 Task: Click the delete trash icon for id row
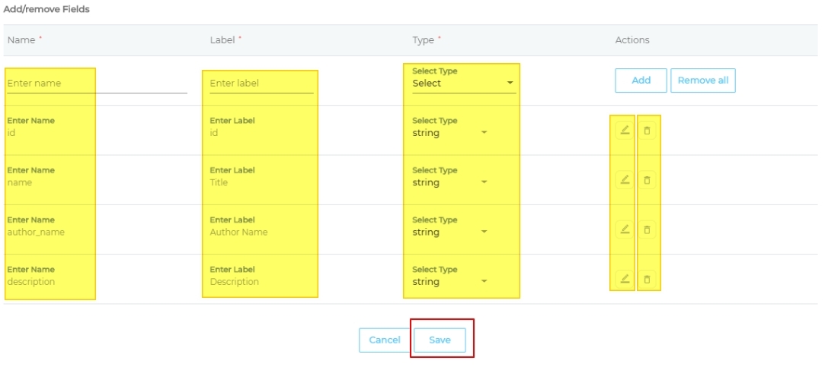pyautogui.click(x=648, y=131)
